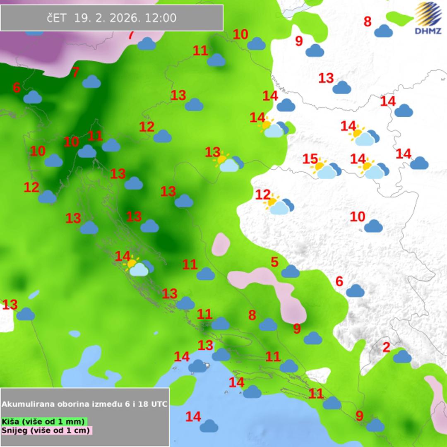Click the cloud icon beside 14 over the blue sea
The width and height of the screenshot is (447, 447).
[x=209, y=426]
